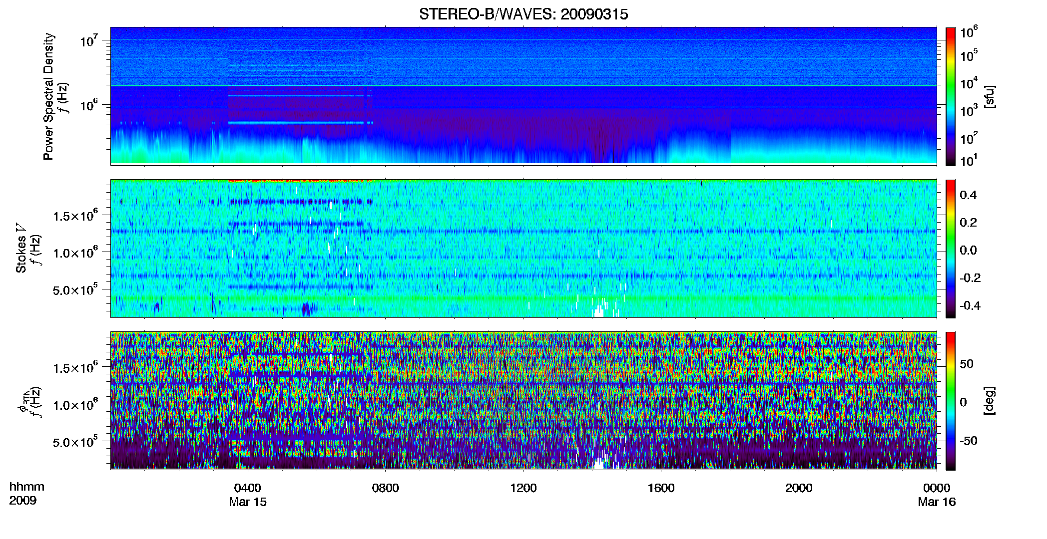The width and height of the screenshot is (1047, 539).
Task: Select the -0.2 label on Stokes colorbar
Action: (970, 277)
